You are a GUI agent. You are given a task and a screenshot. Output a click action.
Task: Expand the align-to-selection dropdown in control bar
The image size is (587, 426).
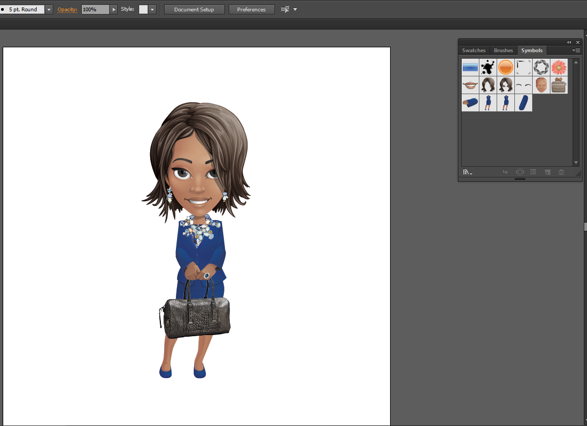(295, 10)
